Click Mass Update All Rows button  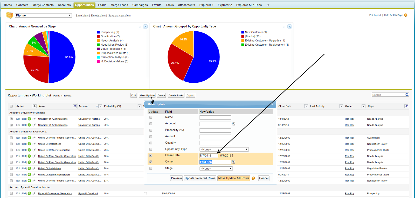pyautogui.click(x=234, y=178)
